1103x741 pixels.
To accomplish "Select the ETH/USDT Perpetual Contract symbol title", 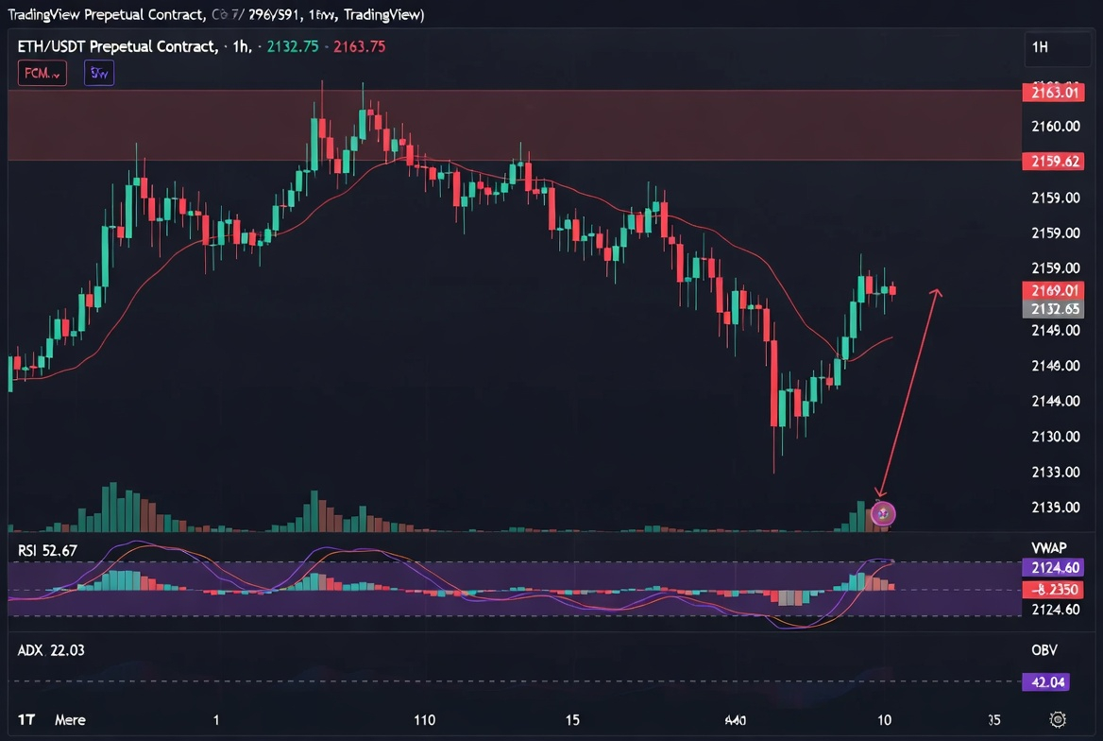I will point(117,46).
